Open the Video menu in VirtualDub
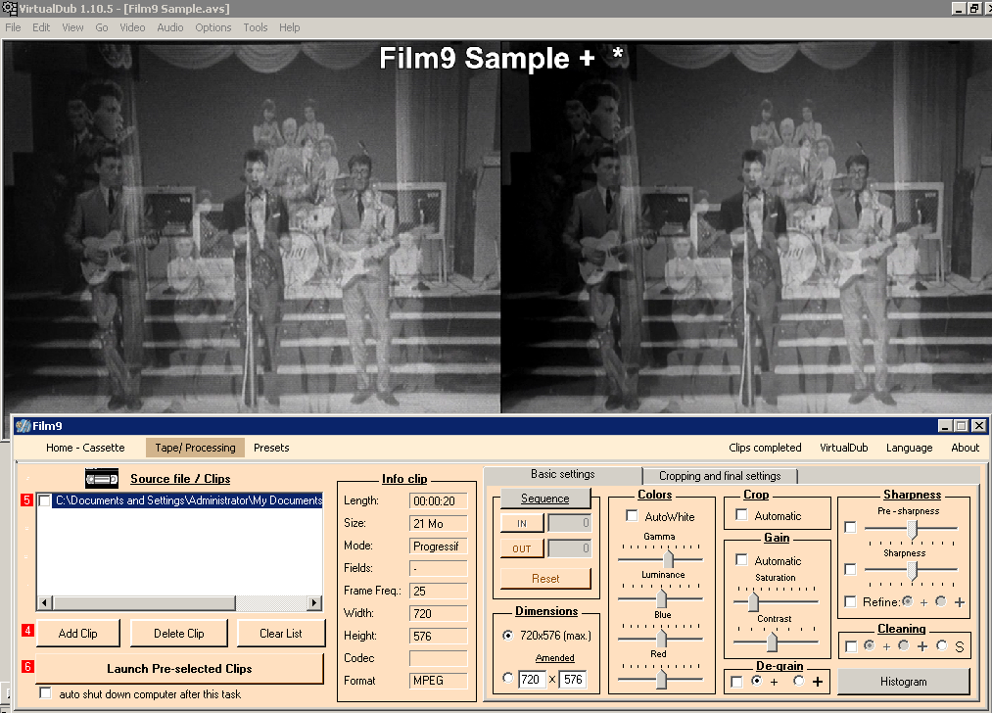The image size is (992, 713). [x=132, y=27]
